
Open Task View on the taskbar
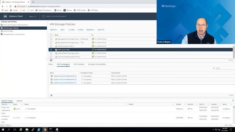click(15, 129)
